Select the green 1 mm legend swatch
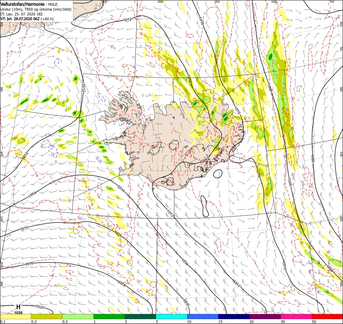This screenshot has height=324, width=343. [109, 316]
